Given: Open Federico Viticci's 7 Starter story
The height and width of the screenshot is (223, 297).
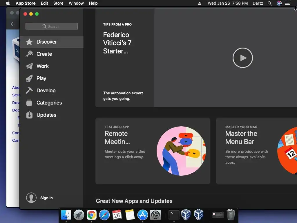Looking at the screenshot, I should coord(117,43).
